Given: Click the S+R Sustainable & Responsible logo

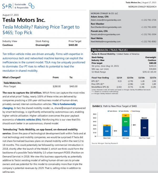Looking at the screenshot, I should (18, 6).
